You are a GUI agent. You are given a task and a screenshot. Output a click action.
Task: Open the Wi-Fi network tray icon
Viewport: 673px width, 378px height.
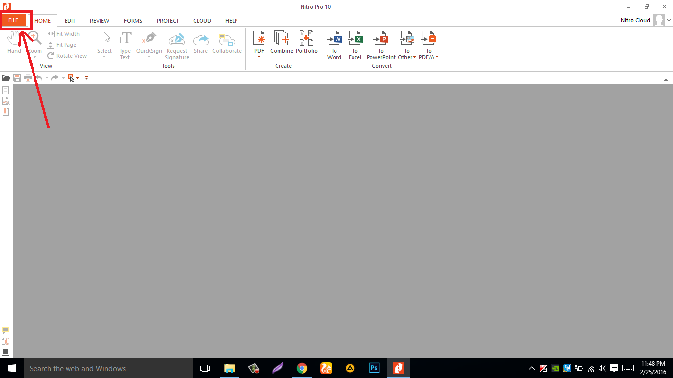pyautogui.click(x=591, y=368)
